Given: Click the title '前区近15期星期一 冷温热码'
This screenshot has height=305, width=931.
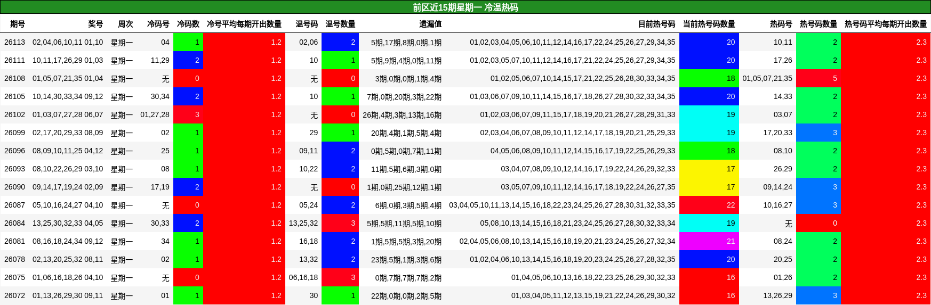Looking at the screenshot, I should click(x=465, y=7).
